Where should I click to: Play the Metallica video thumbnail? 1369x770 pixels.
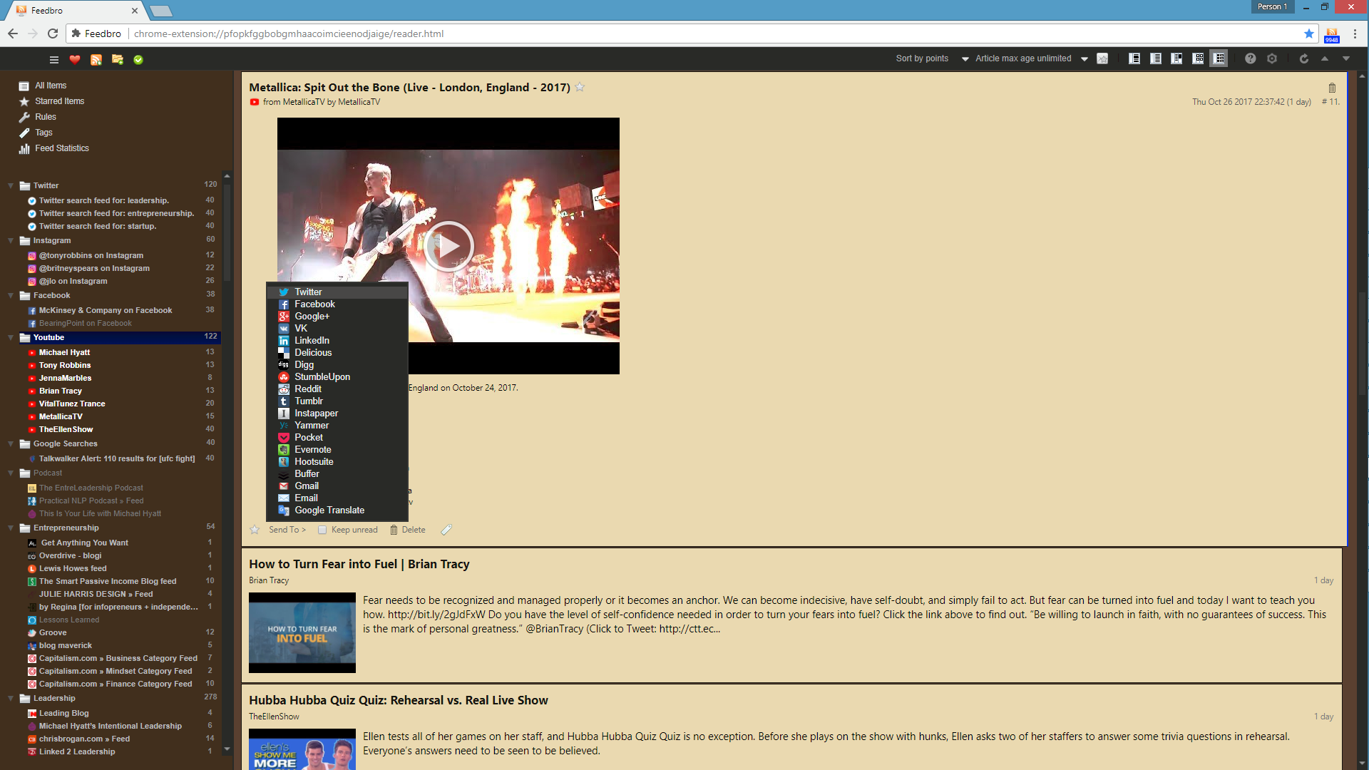point(448,246)
